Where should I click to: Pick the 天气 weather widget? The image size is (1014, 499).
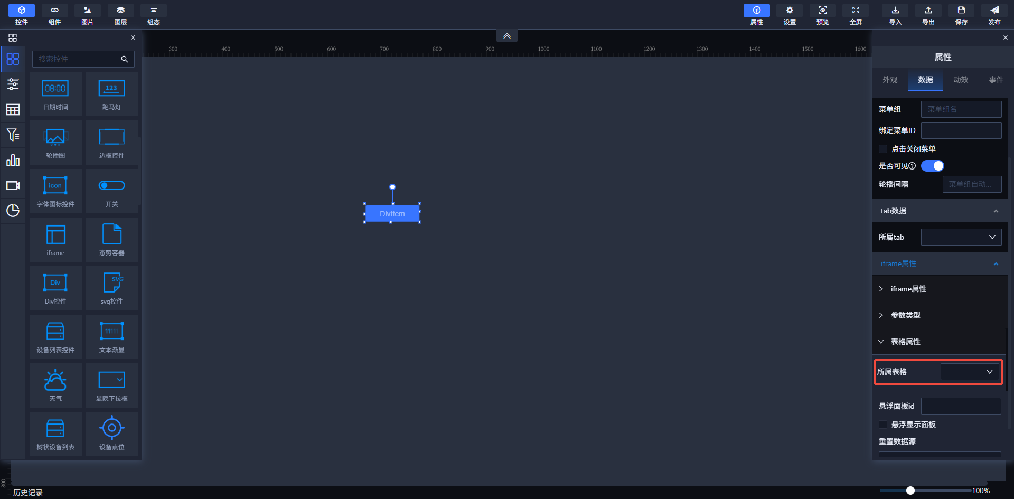55,385
